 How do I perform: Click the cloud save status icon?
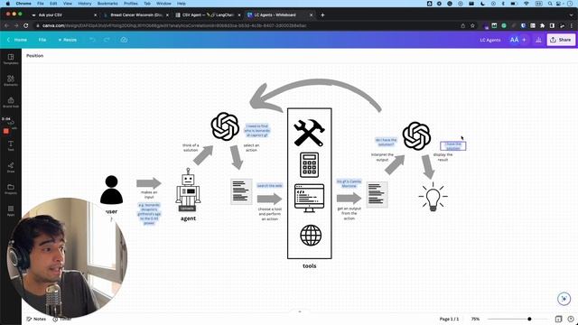[124, 40]
